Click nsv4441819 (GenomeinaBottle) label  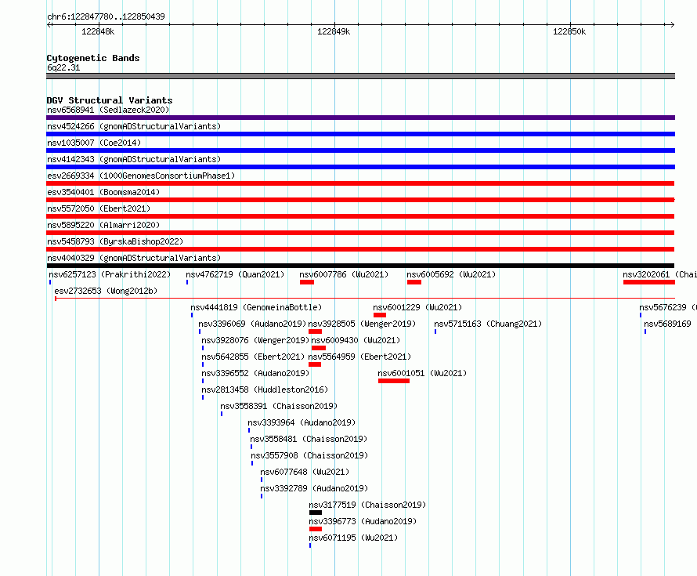(x=256, y=307)
